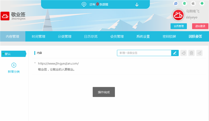Click the reminder chat bubble icon
Image resolution: width=209 pixels, height=121 pixels.
[x=84, y=4]
